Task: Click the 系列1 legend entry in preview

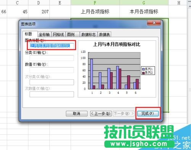Action: pos(147,69)
